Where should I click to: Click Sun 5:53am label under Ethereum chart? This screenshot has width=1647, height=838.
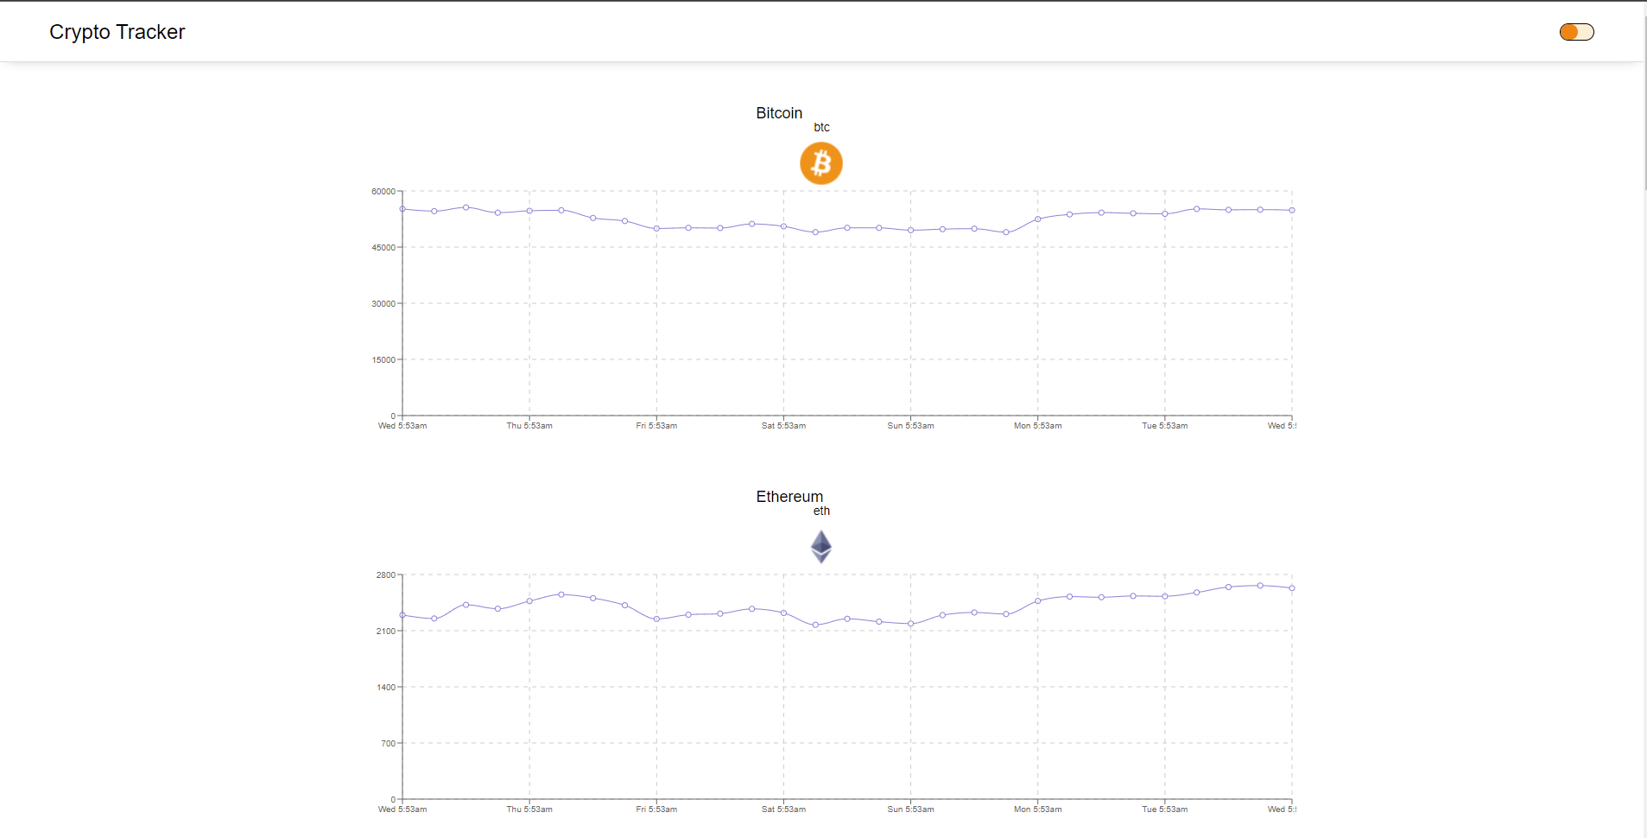910,809
